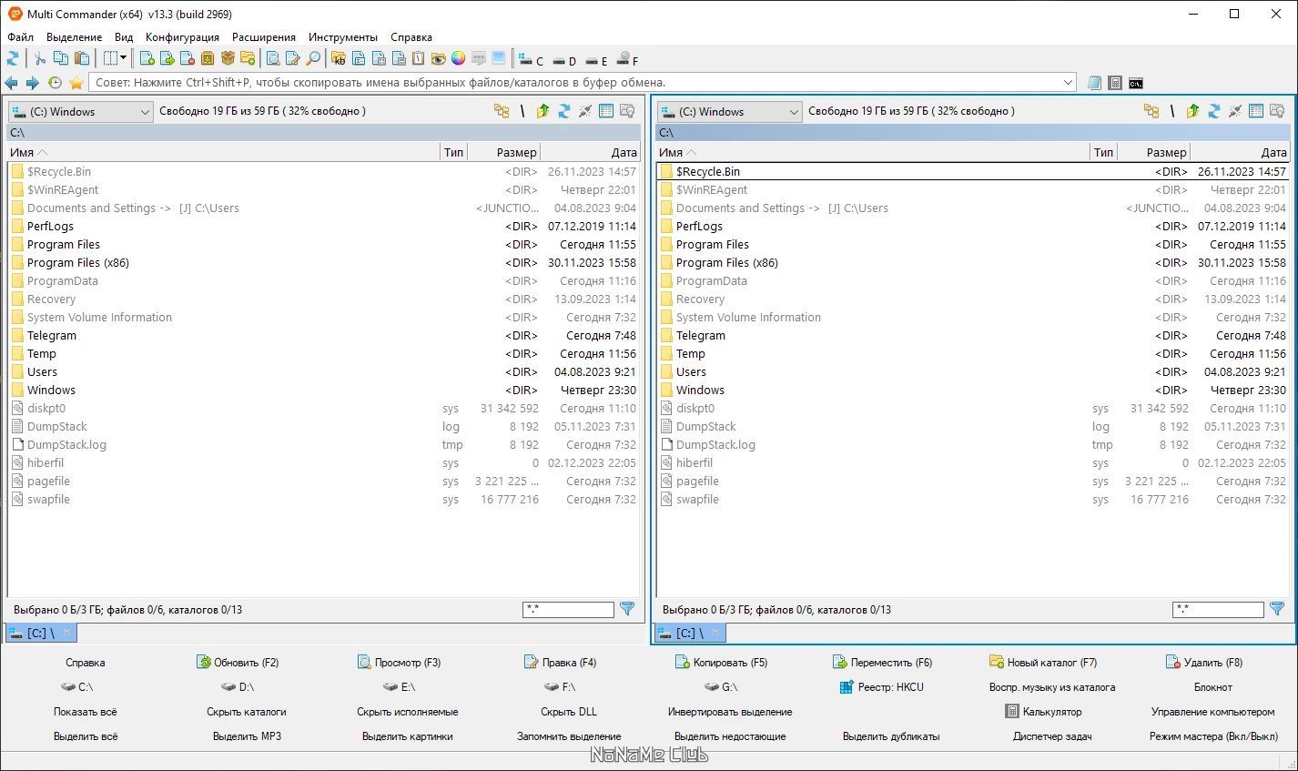The image size is (1298, 771).
Task: Click the blue Forward arrow icon
Action: 32,83
